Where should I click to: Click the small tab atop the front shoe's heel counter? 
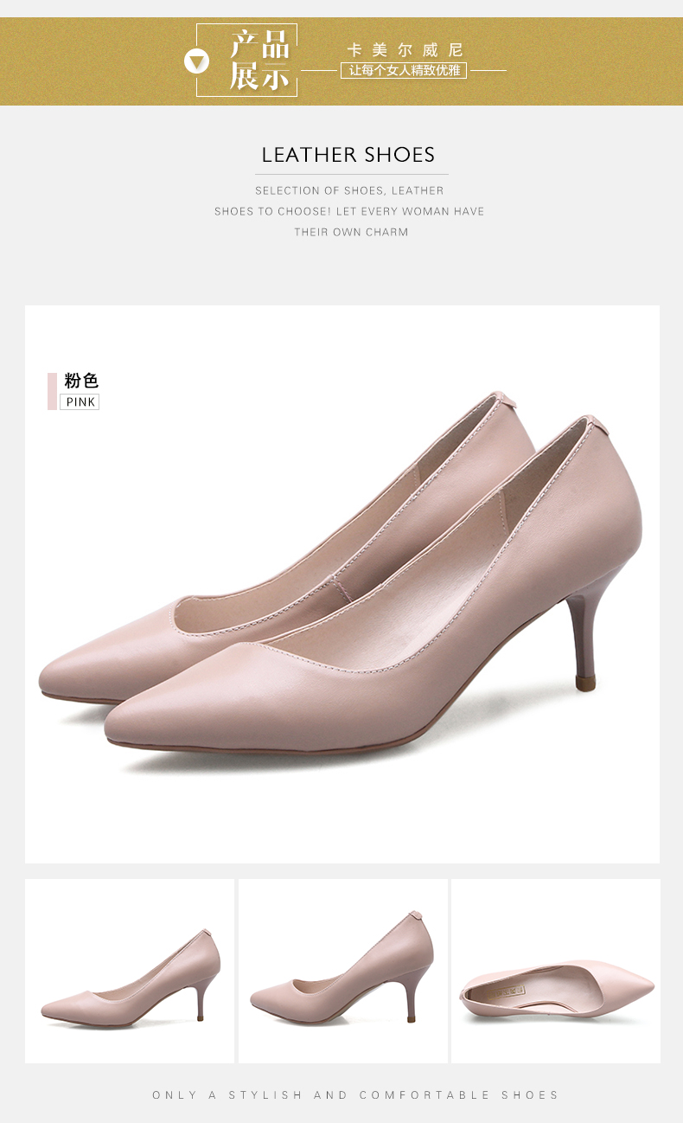point(597,423)
